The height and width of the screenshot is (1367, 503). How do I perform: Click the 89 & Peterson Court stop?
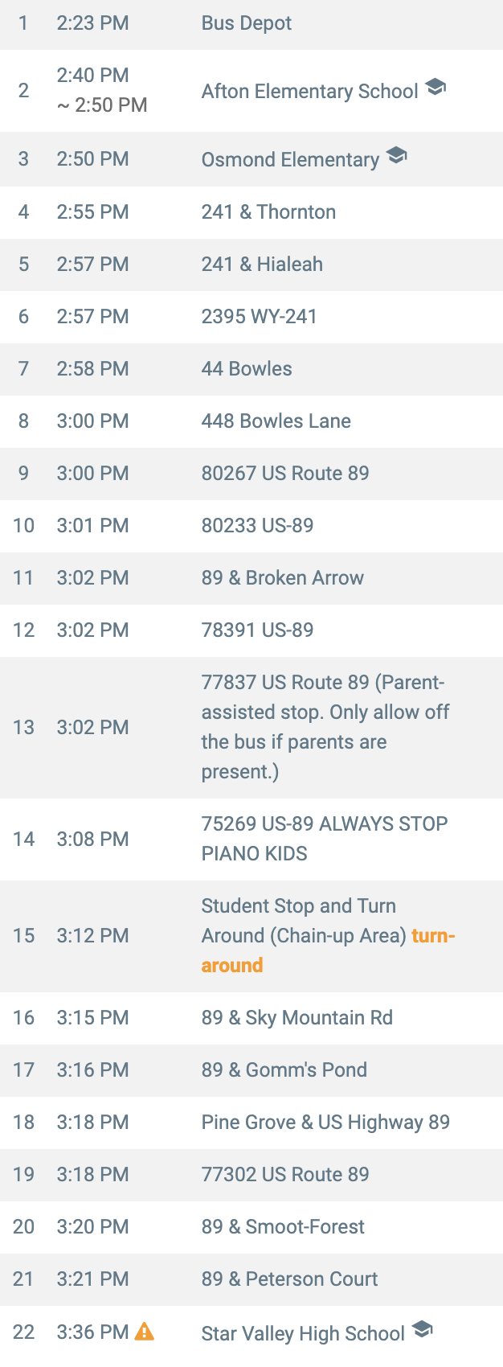[289, 1279]
